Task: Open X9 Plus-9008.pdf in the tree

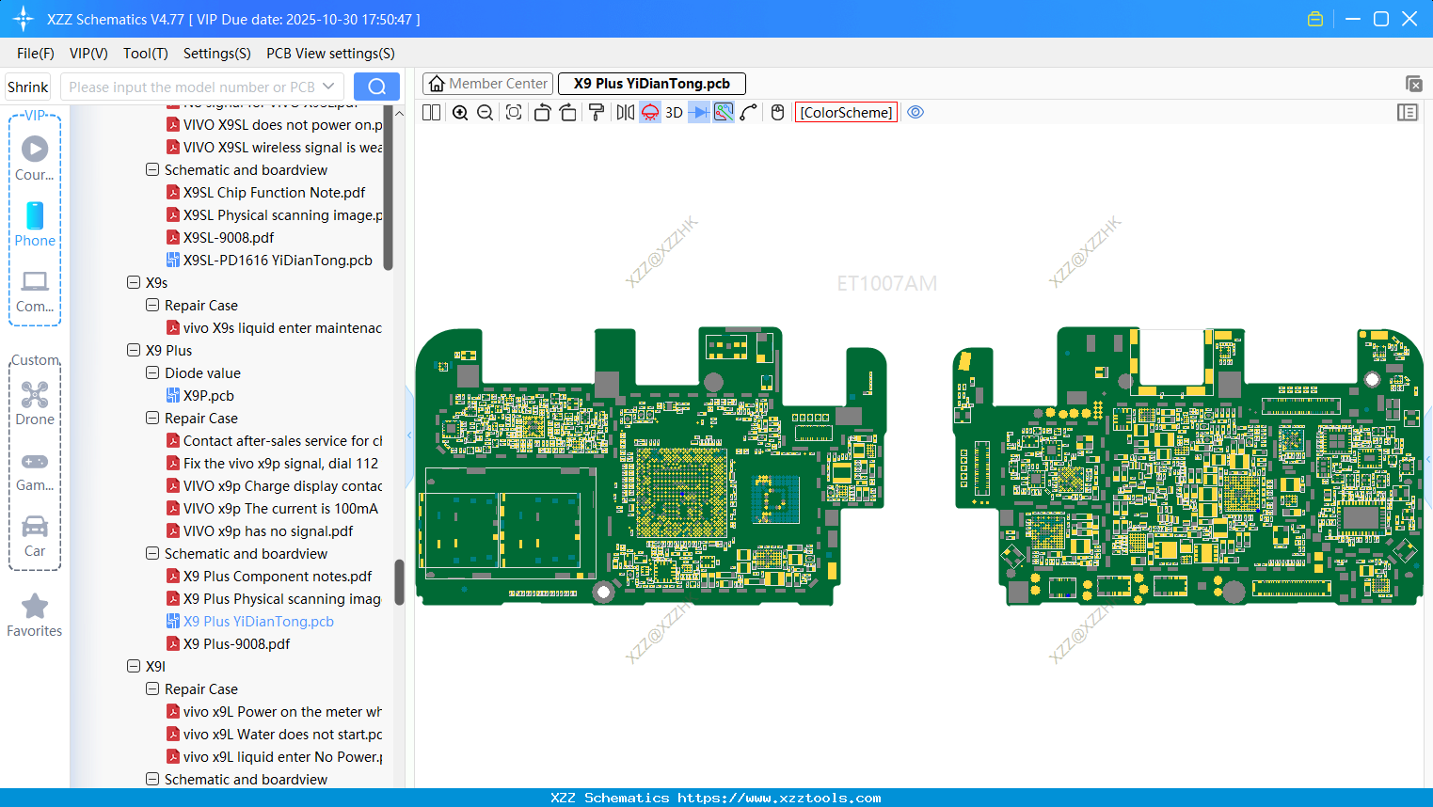Action: (x=236, y=644)
